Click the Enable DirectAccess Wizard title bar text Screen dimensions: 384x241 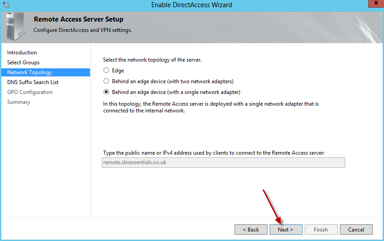click(x=192, y=5)
